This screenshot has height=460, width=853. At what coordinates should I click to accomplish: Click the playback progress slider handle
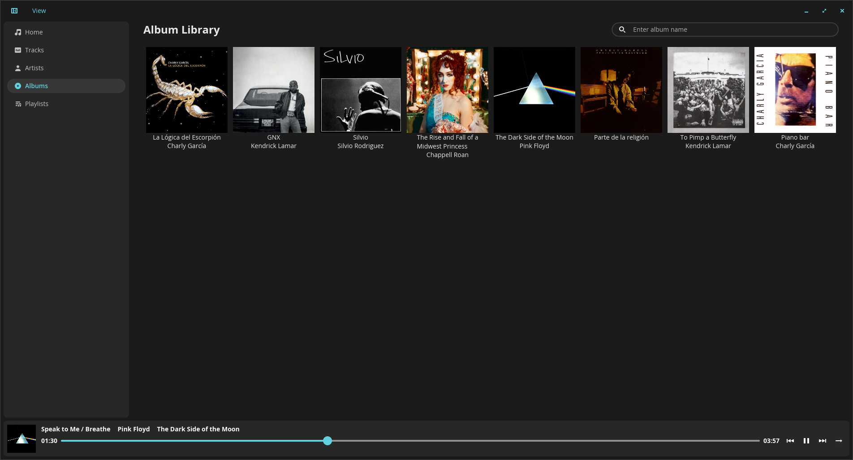tap(327, 441)
